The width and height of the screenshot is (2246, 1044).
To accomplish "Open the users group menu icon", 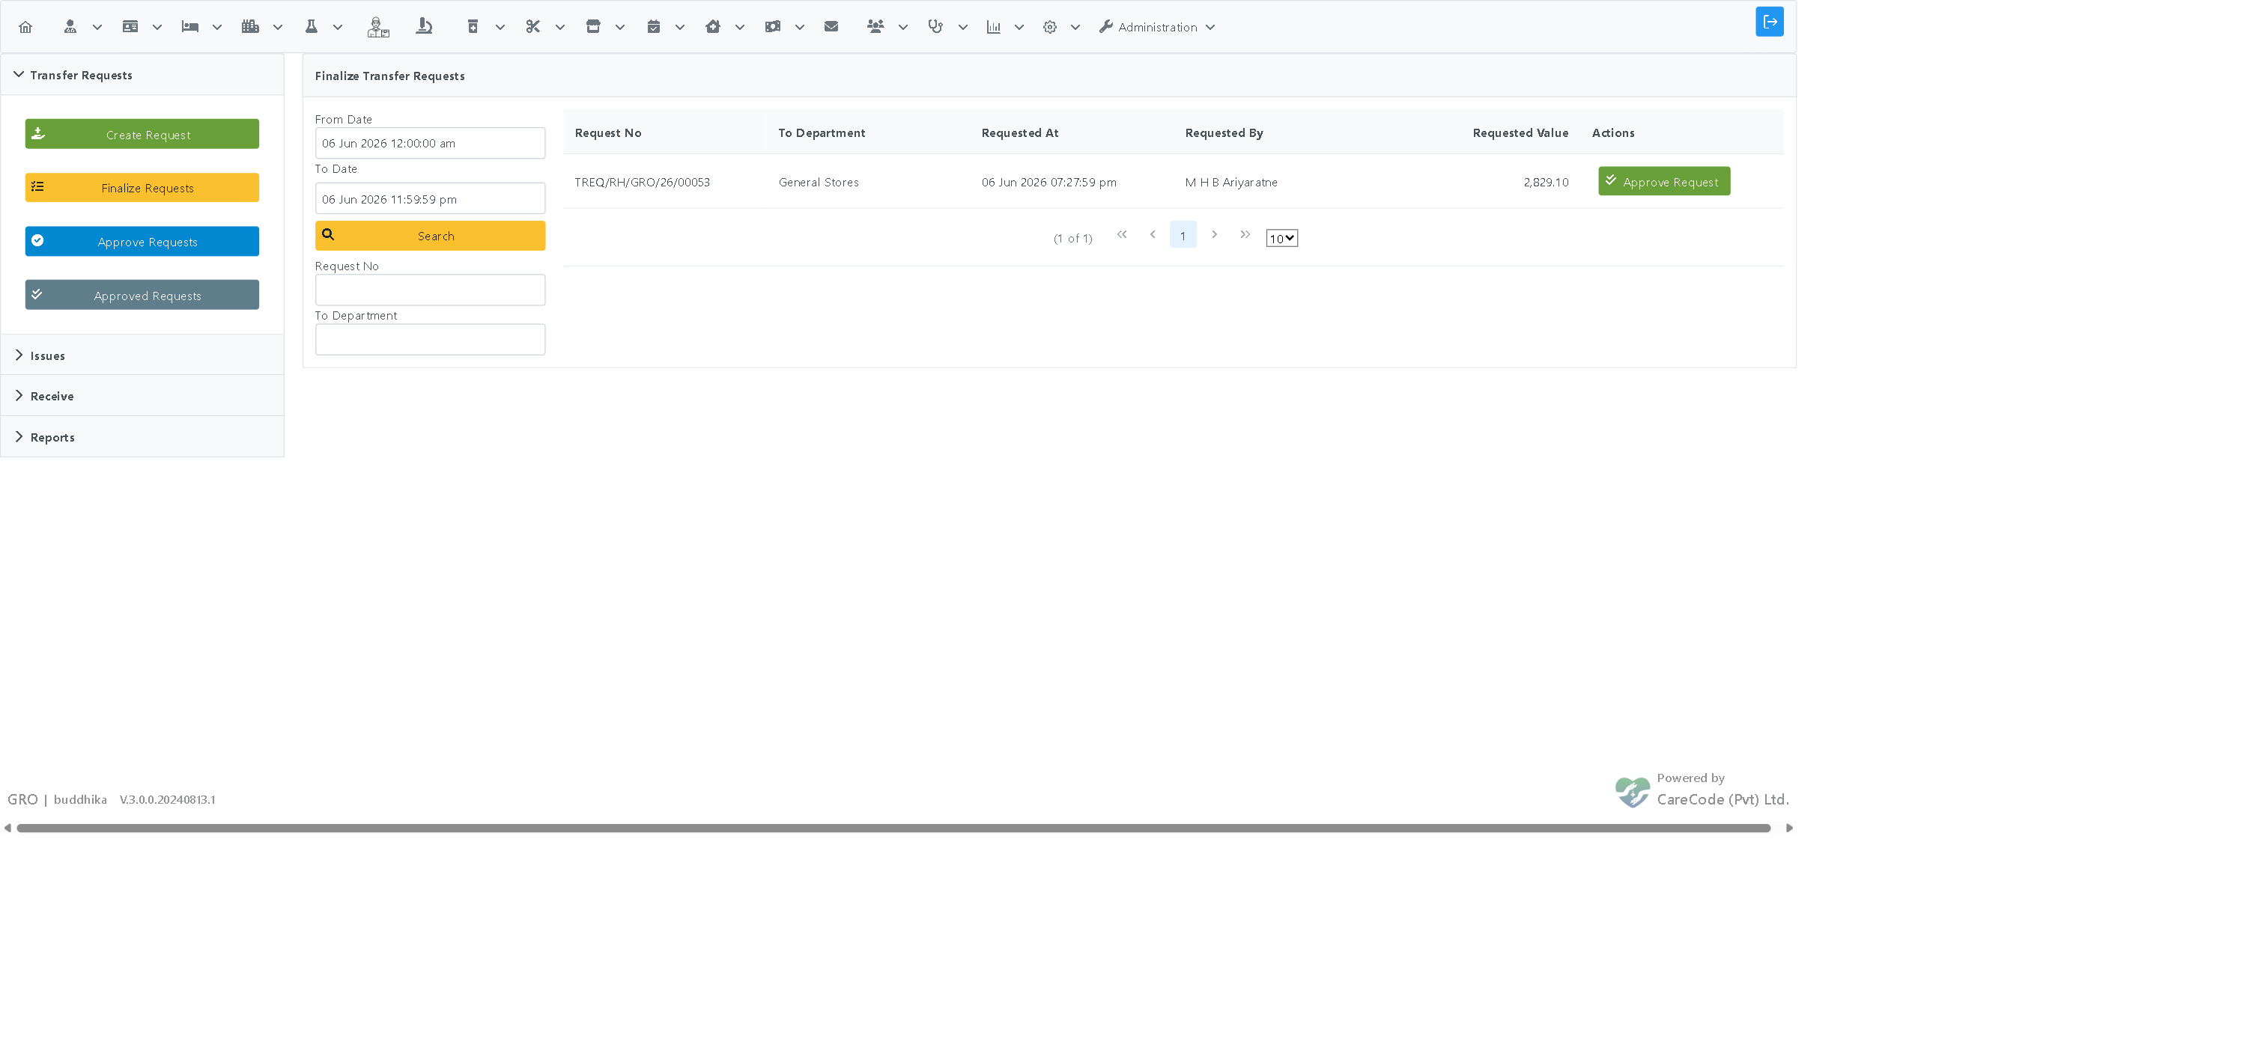I will coord(875,27).
